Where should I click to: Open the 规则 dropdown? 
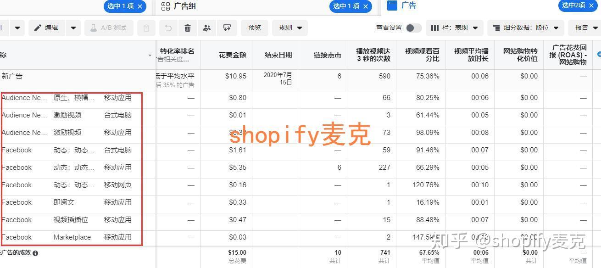click(290, 28)
